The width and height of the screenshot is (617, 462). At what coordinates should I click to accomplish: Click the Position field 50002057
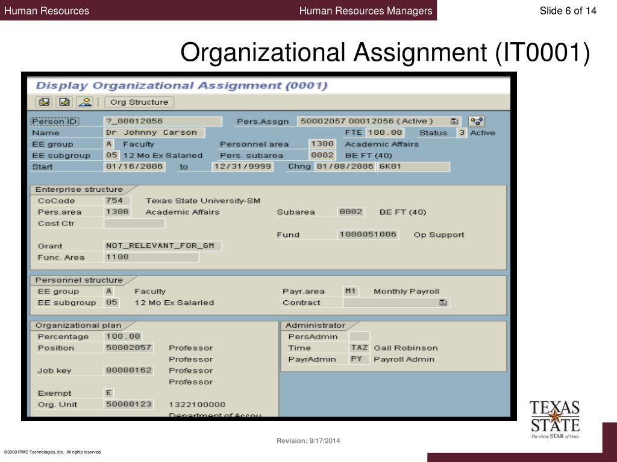129,348
